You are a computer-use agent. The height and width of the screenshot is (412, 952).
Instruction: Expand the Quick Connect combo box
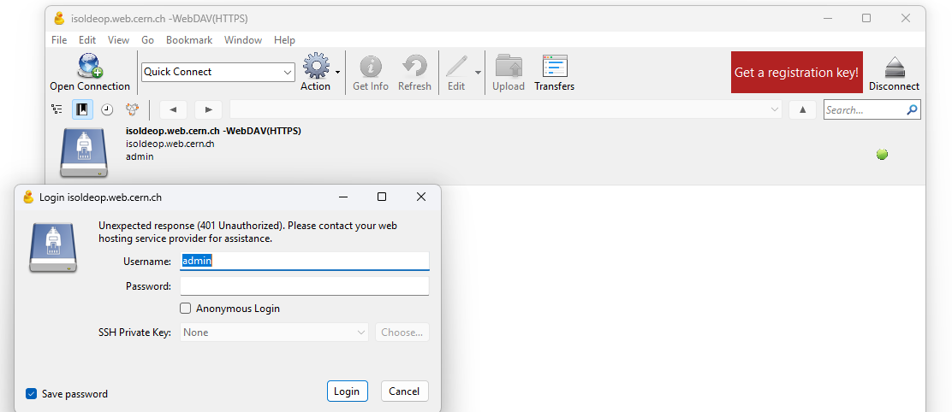coord(288,73)
